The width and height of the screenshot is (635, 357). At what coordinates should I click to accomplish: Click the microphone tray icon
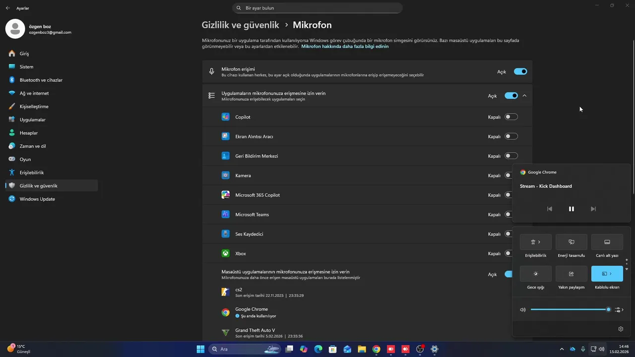click(583, 349)
